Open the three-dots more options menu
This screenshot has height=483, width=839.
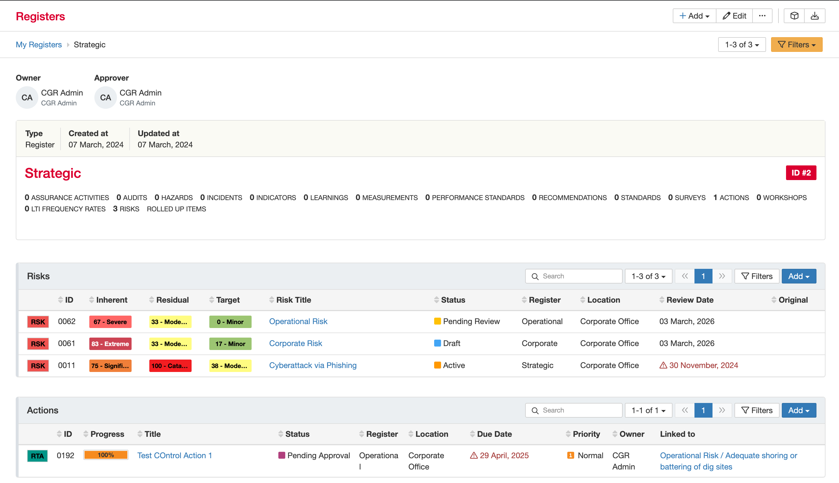(762, 16)
